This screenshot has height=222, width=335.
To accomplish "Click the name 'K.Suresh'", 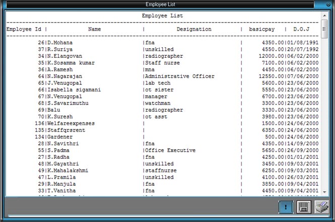I will tap(60, 117).
